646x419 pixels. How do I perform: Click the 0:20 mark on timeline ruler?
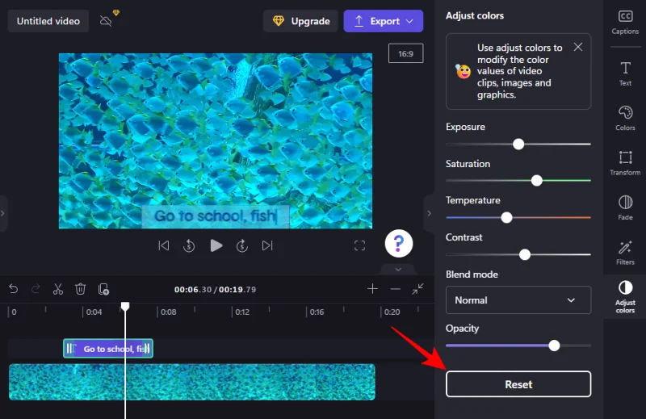point(392,312)
